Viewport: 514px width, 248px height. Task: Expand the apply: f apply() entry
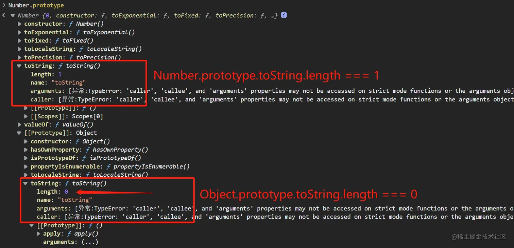pyautogui.click(x=38, y=234)
